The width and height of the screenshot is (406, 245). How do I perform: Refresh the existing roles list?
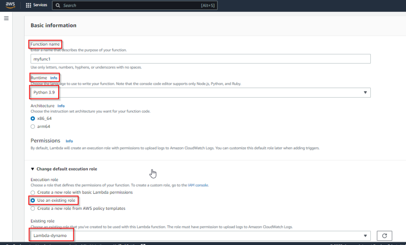click(x=384, y=235)
